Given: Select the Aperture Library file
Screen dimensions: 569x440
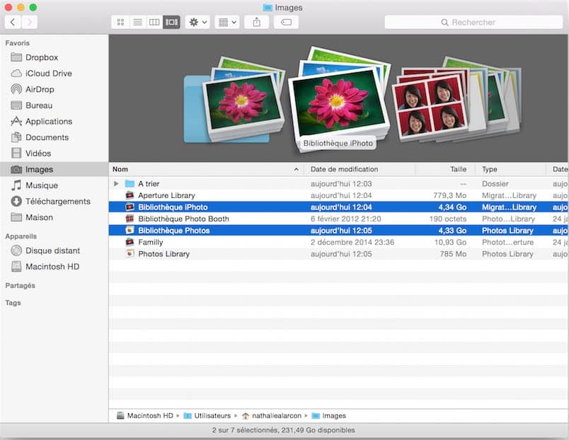Looking at the screenshot, I should [338, 195].
